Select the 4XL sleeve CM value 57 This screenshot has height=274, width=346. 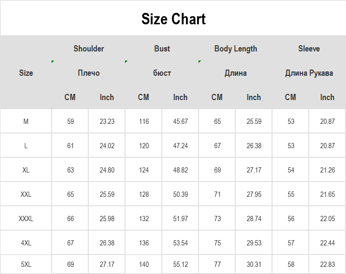[x=291, y=243]
